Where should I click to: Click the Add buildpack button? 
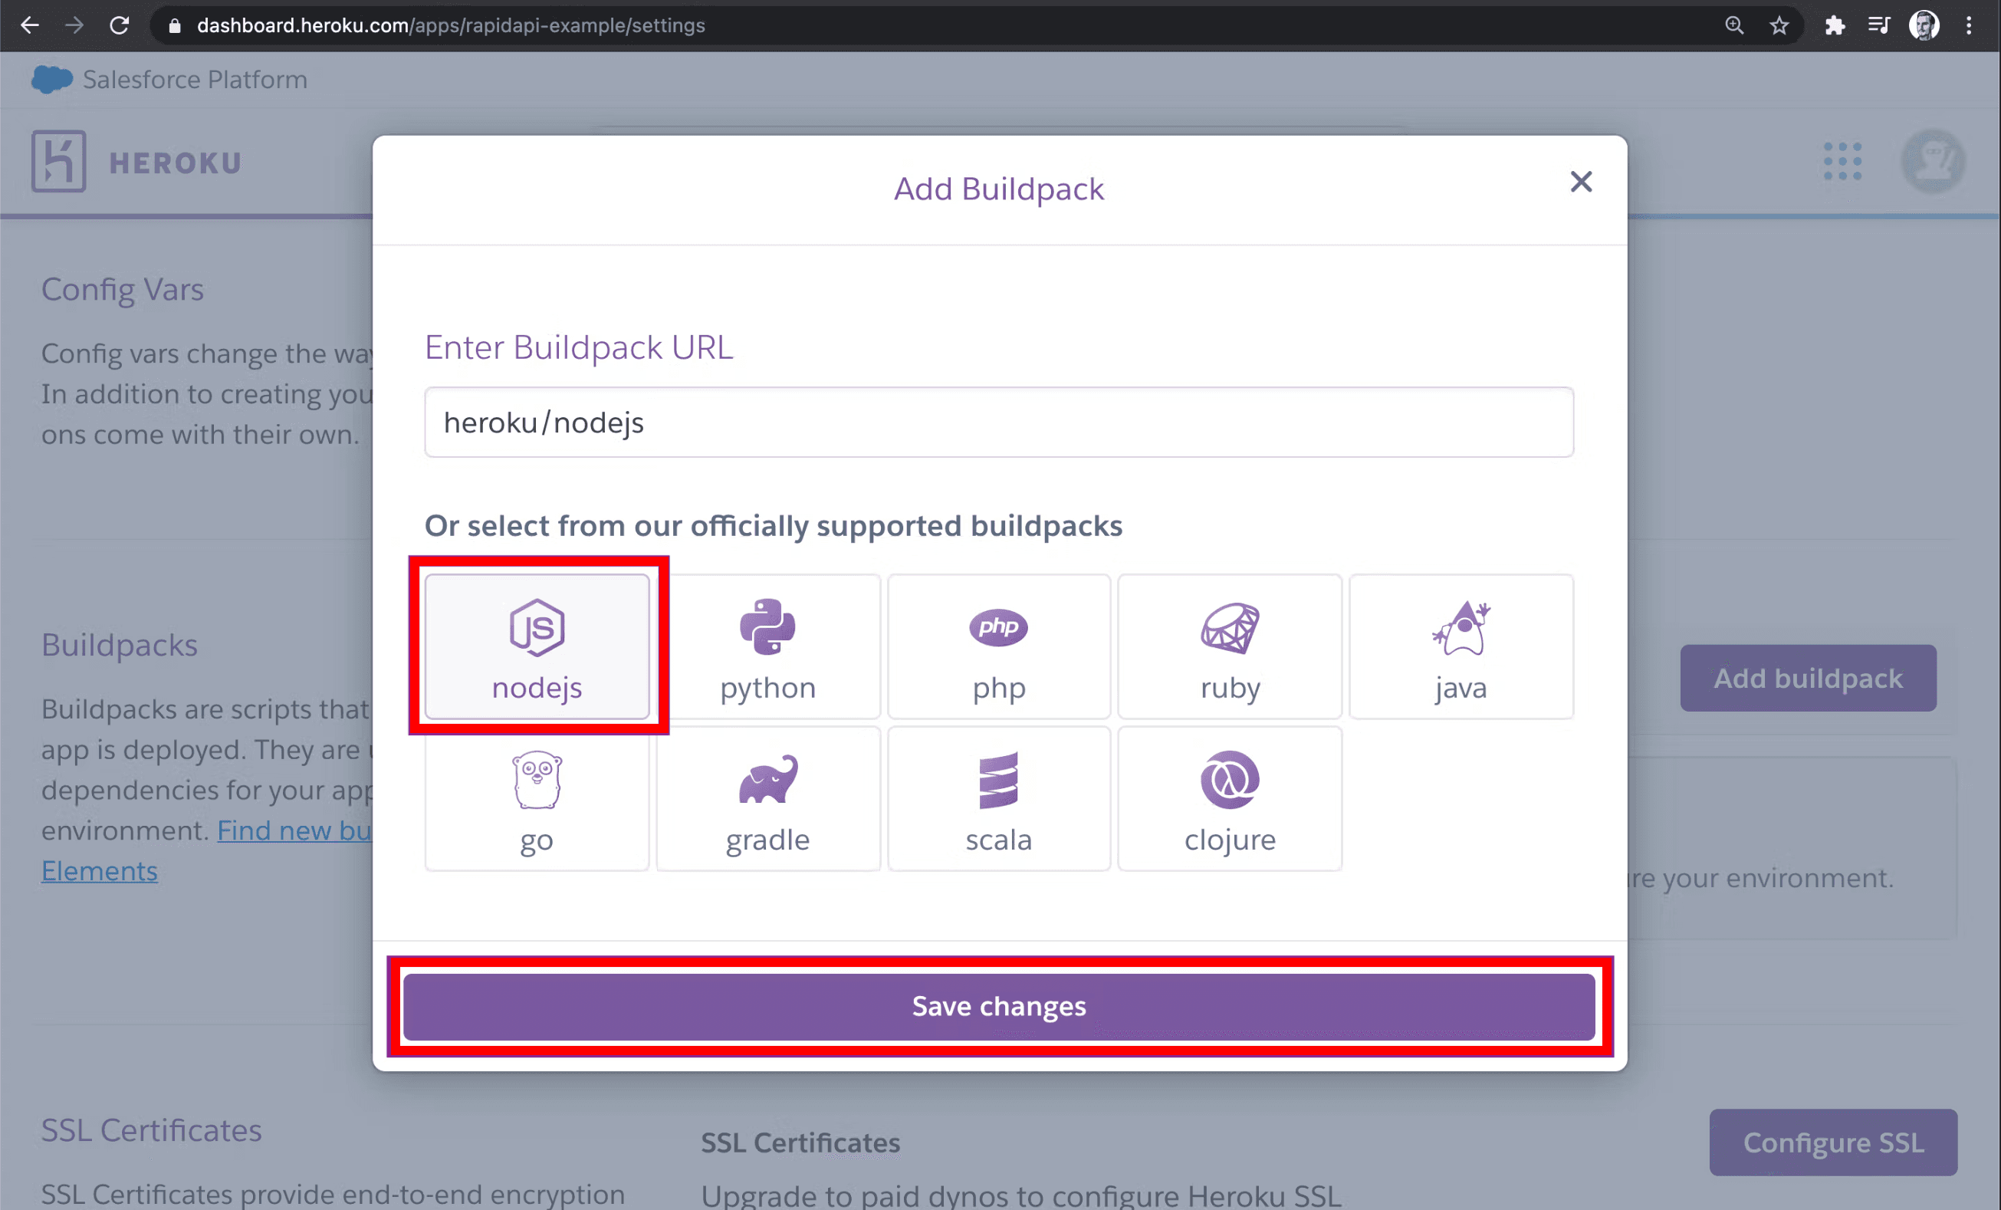pyautogui.click(x=1808, y=677)
